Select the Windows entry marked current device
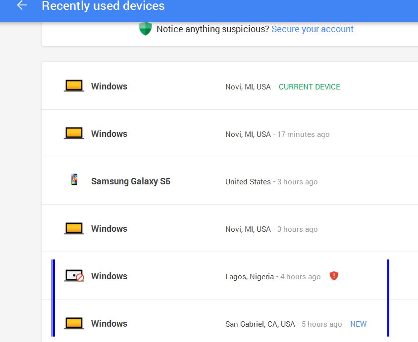 [230, 86]
